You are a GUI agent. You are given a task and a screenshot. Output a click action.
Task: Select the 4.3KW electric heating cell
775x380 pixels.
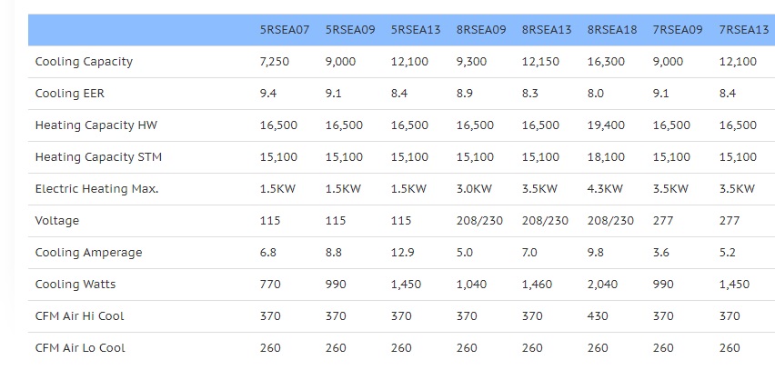[605, 189]
